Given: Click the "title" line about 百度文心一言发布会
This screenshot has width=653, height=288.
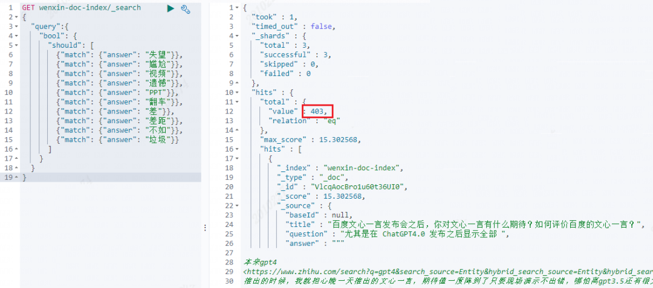Looking at the screenshot, I should coord(465,225).
